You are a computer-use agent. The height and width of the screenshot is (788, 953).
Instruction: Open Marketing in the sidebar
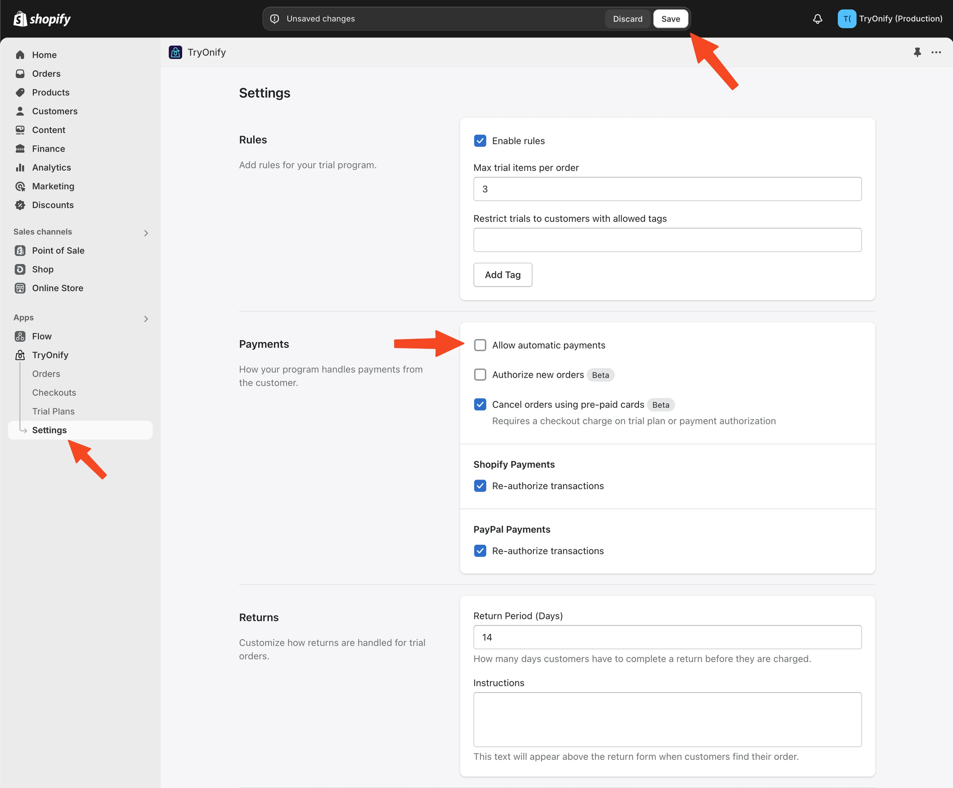point(80,186)
